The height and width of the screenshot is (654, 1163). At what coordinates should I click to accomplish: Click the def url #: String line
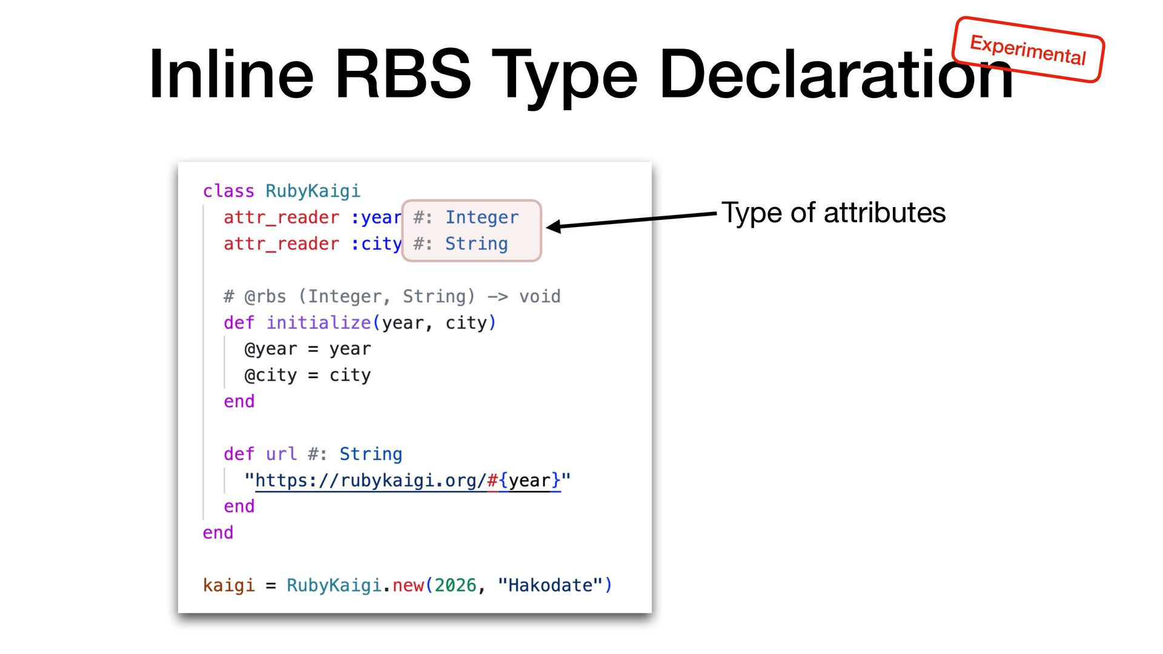tap(312, 454)
